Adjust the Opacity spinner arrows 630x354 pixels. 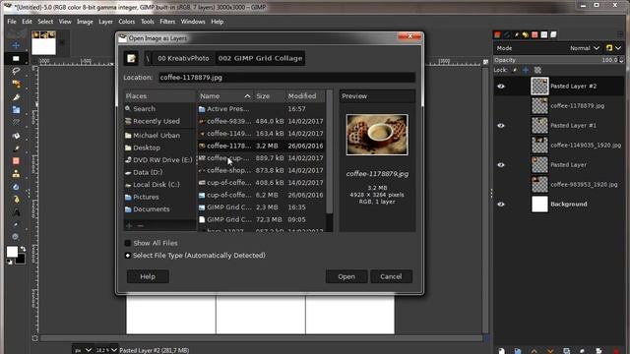pyautogui.click(x=621, y=60)
